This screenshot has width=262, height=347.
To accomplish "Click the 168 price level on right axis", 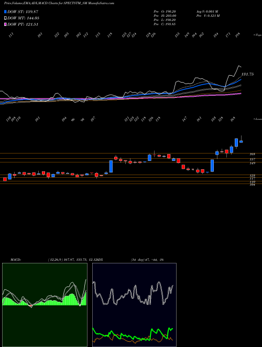I will tap(253, 154).
